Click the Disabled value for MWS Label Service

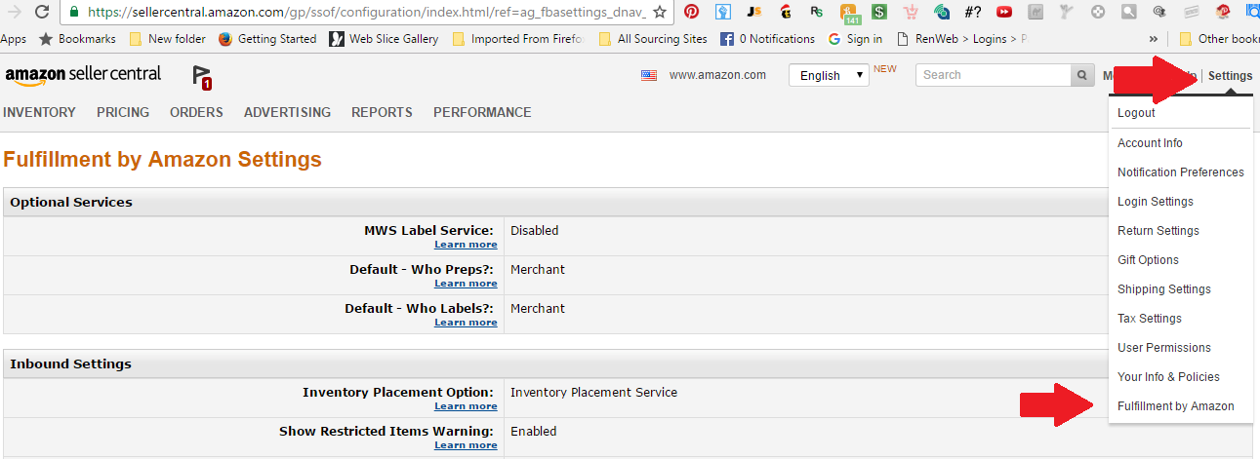coord(535,231)
